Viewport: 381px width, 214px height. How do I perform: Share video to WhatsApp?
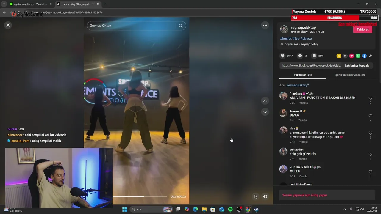(x=358, y=56)
